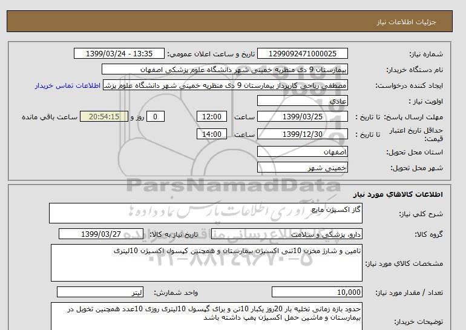Click the label شهر محل تحویل
Image resolution: width=466 pixels, height=330 pixels.
pyautogui.click(x=416, y=168)
